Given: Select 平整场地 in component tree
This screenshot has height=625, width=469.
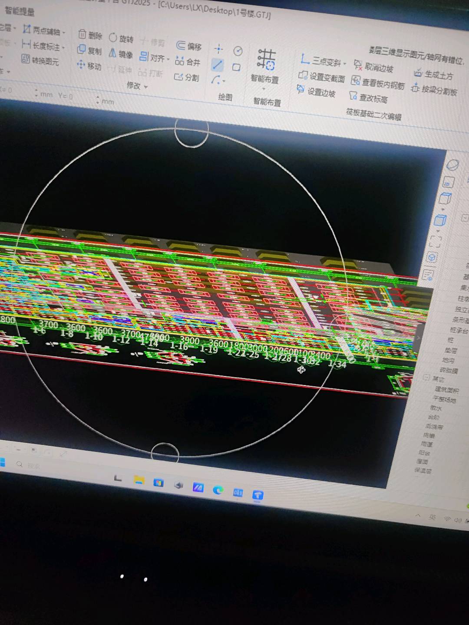Looking at the screenshot, I should click(445, 399).
